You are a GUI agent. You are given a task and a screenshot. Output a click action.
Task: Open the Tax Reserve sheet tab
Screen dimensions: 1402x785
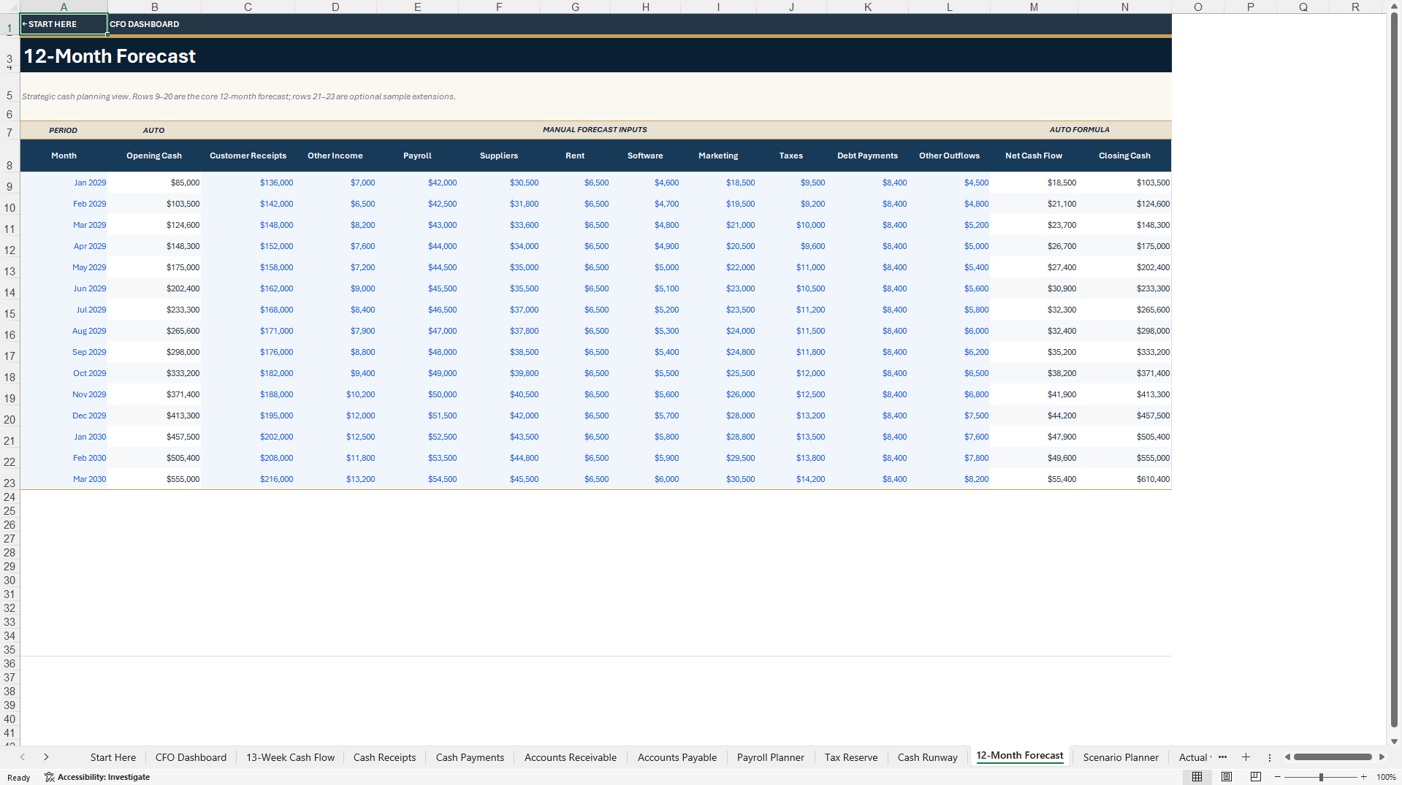851,757
